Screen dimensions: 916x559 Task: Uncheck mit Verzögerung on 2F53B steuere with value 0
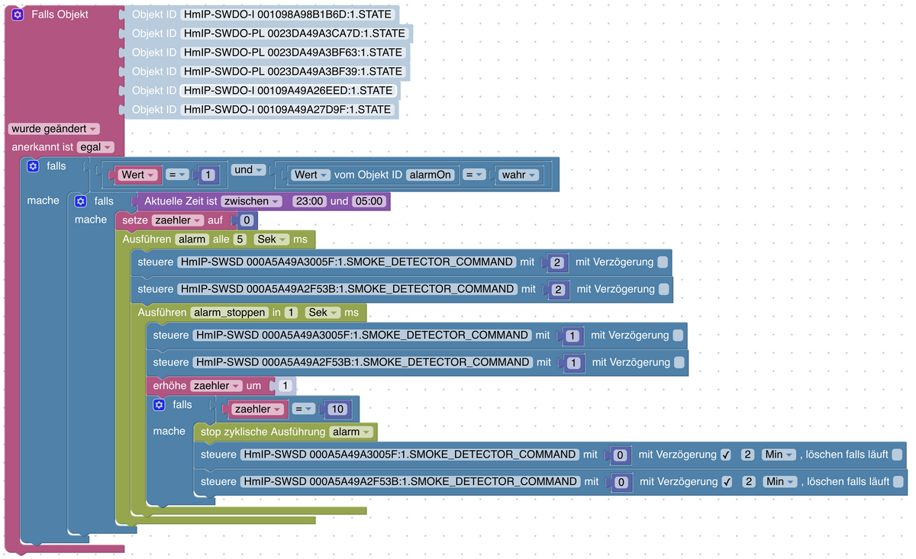click(726, 481)
